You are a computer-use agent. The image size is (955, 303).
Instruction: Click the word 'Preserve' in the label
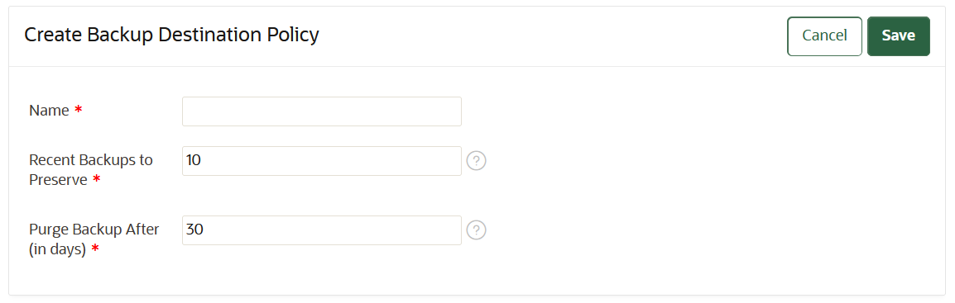click(59, 180)
